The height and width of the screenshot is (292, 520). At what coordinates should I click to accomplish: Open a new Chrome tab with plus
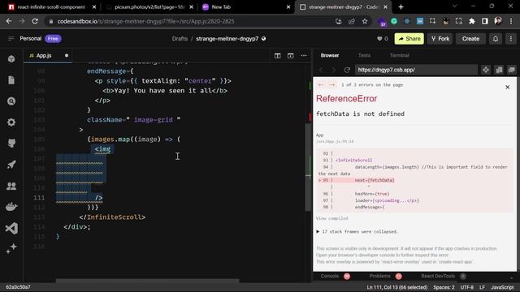tap(401, 7)
